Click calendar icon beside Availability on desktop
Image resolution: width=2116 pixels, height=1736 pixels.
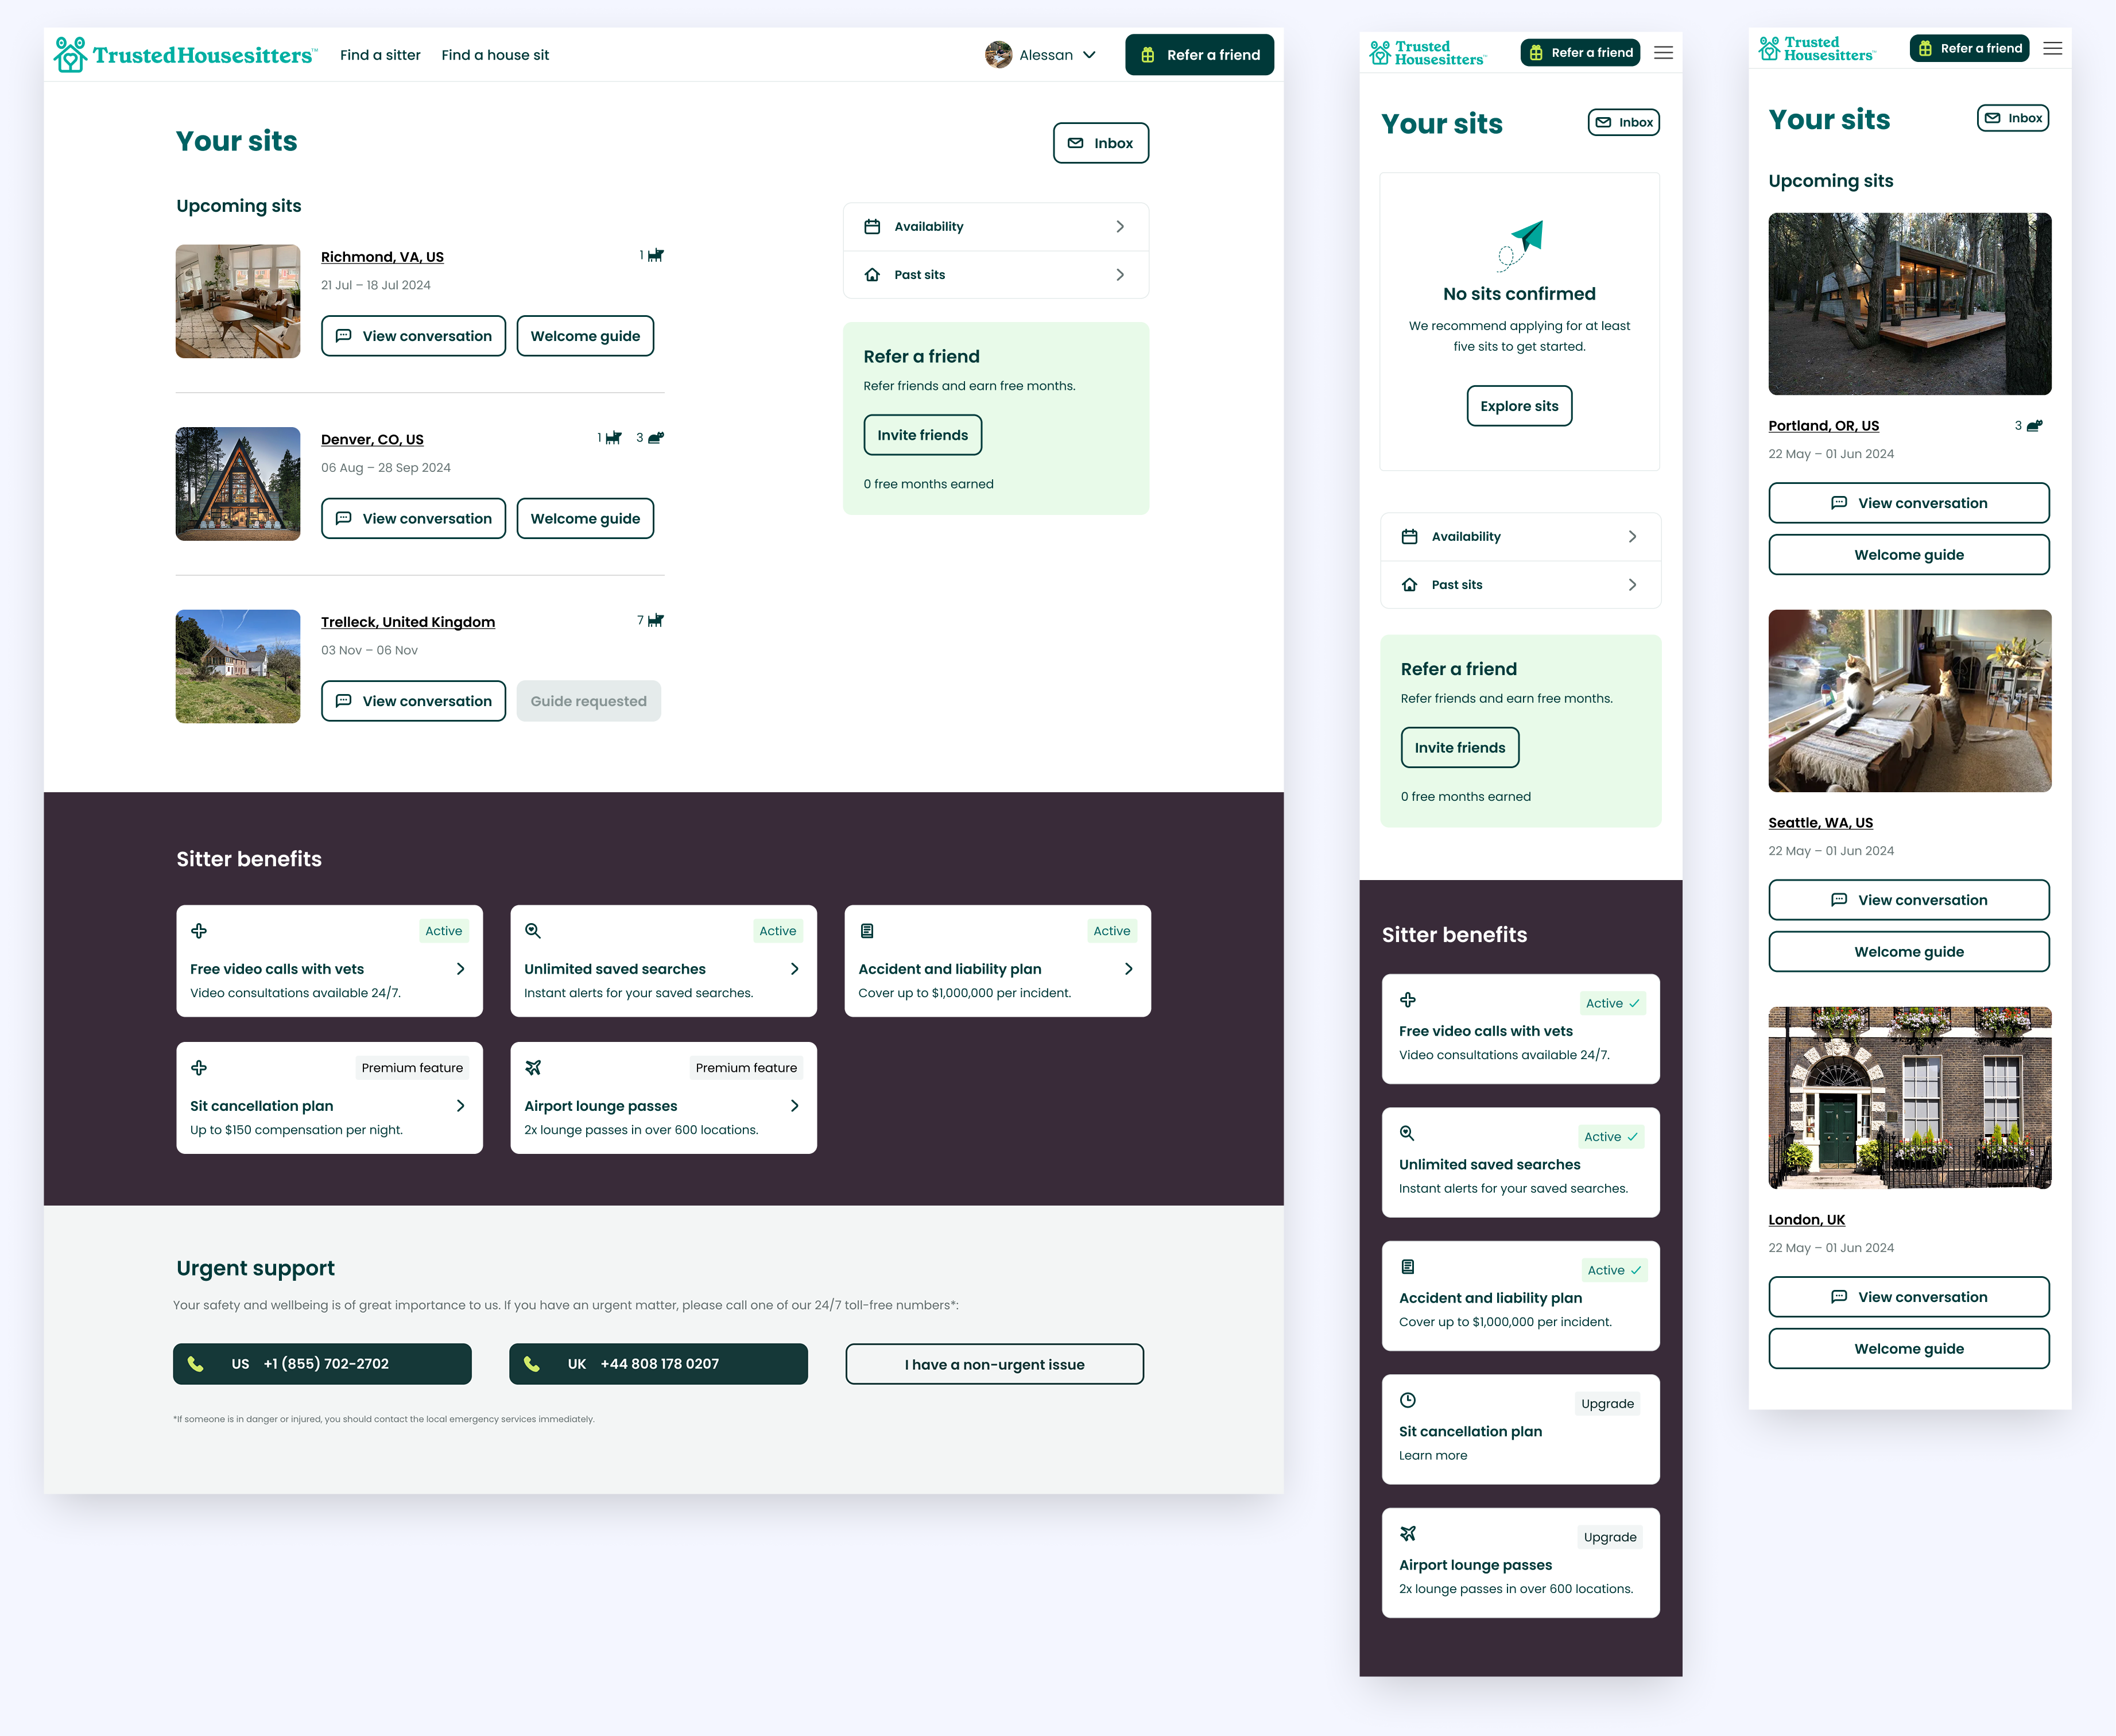pyautogui.click(x=872, y=227)
